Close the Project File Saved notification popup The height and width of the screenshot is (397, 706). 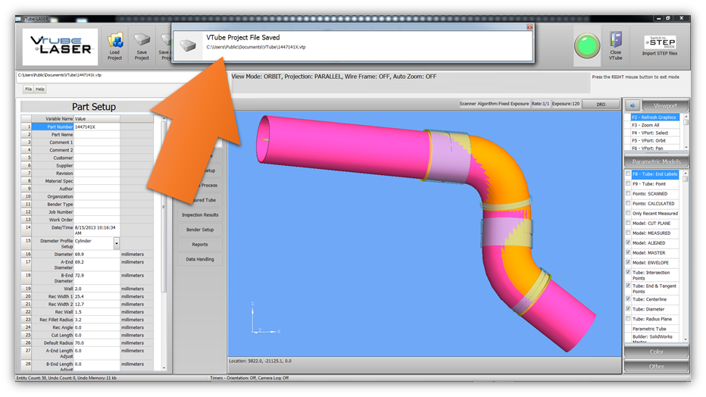(529, 27)
